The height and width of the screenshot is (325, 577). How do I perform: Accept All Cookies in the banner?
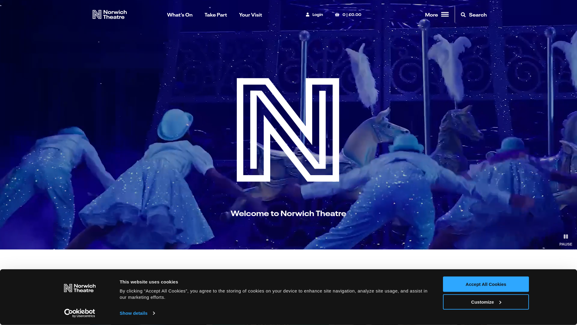tap(486, 284)
